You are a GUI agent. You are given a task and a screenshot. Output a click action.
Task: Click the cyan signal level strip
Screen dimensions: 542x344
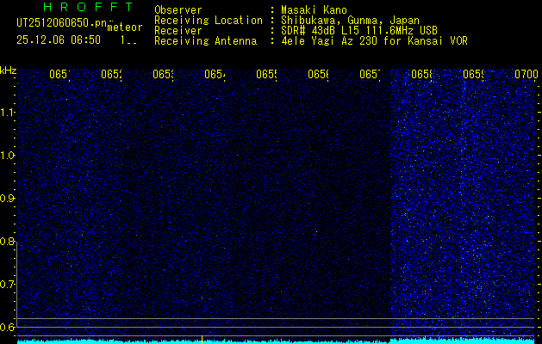click(276, 341)
